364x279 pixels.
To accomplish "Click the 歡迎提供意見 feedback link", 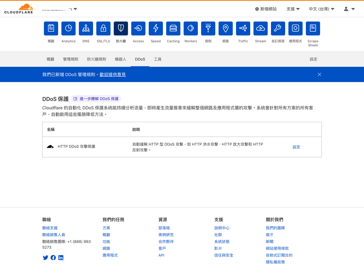I will (113, 75).
